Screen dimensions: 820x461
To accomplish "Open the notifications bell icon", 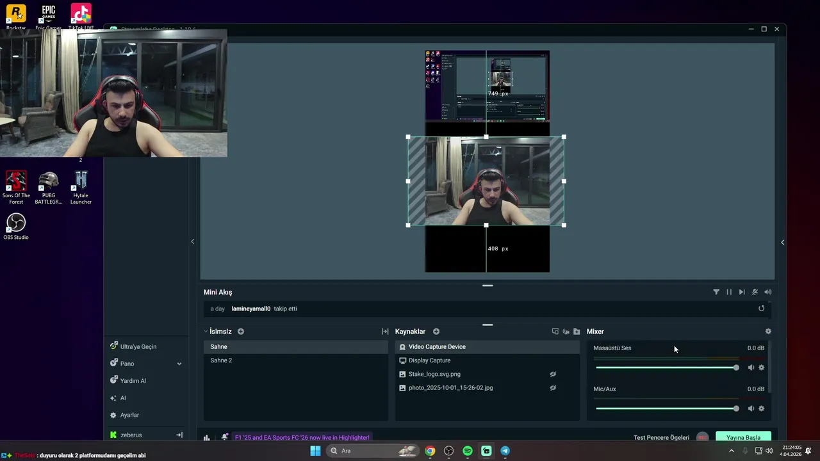I will click(225, 437).
